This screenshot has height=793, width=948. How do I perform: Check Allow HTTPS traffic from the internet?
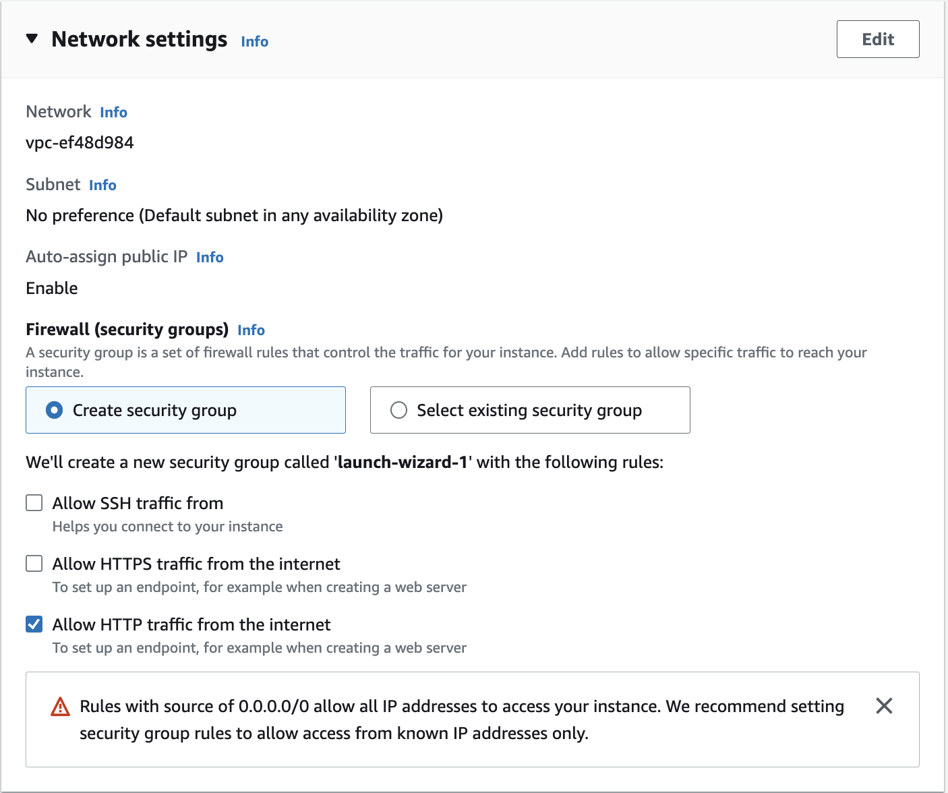pos(34,563)
